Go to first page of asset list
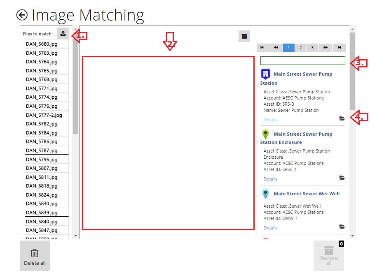Image resolution: width=370 pixels, height=280 pixels. (x=262, y=48)
